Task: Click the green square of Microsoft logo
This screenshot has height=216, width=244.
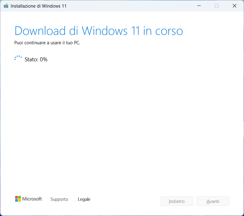Action: point(20,197)
